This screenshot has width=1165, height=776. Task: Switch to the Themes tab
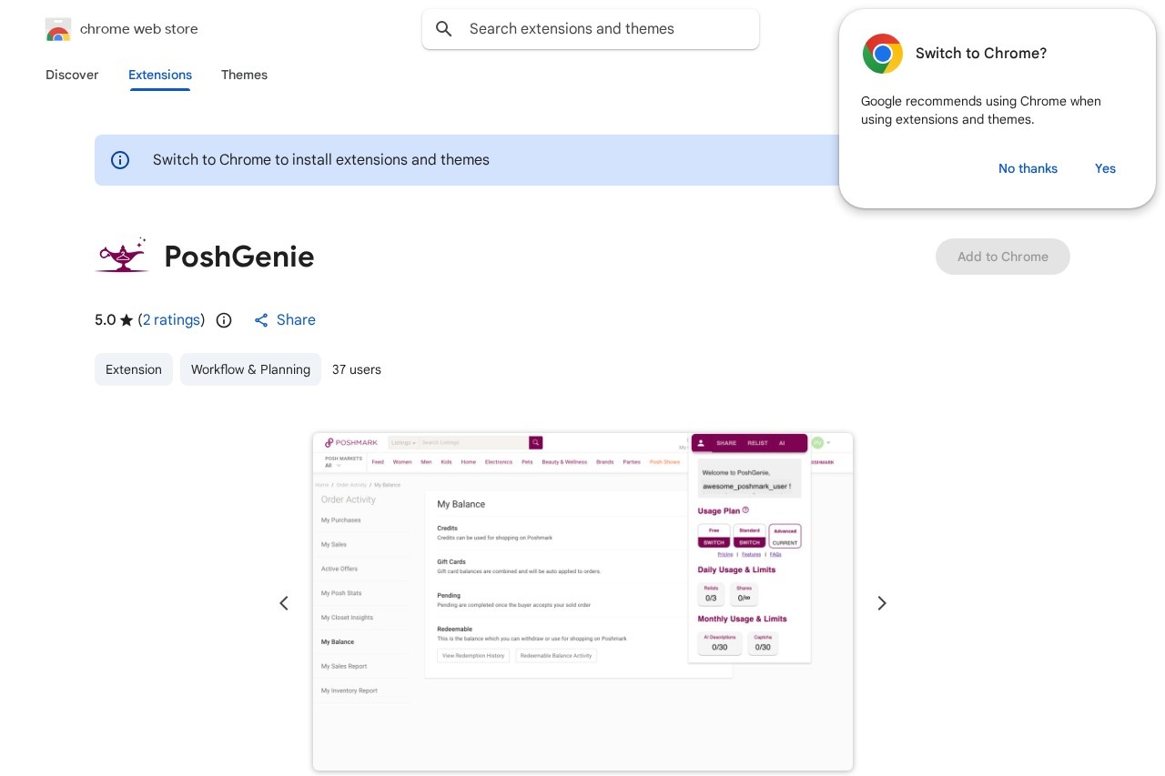coord(244,76)
